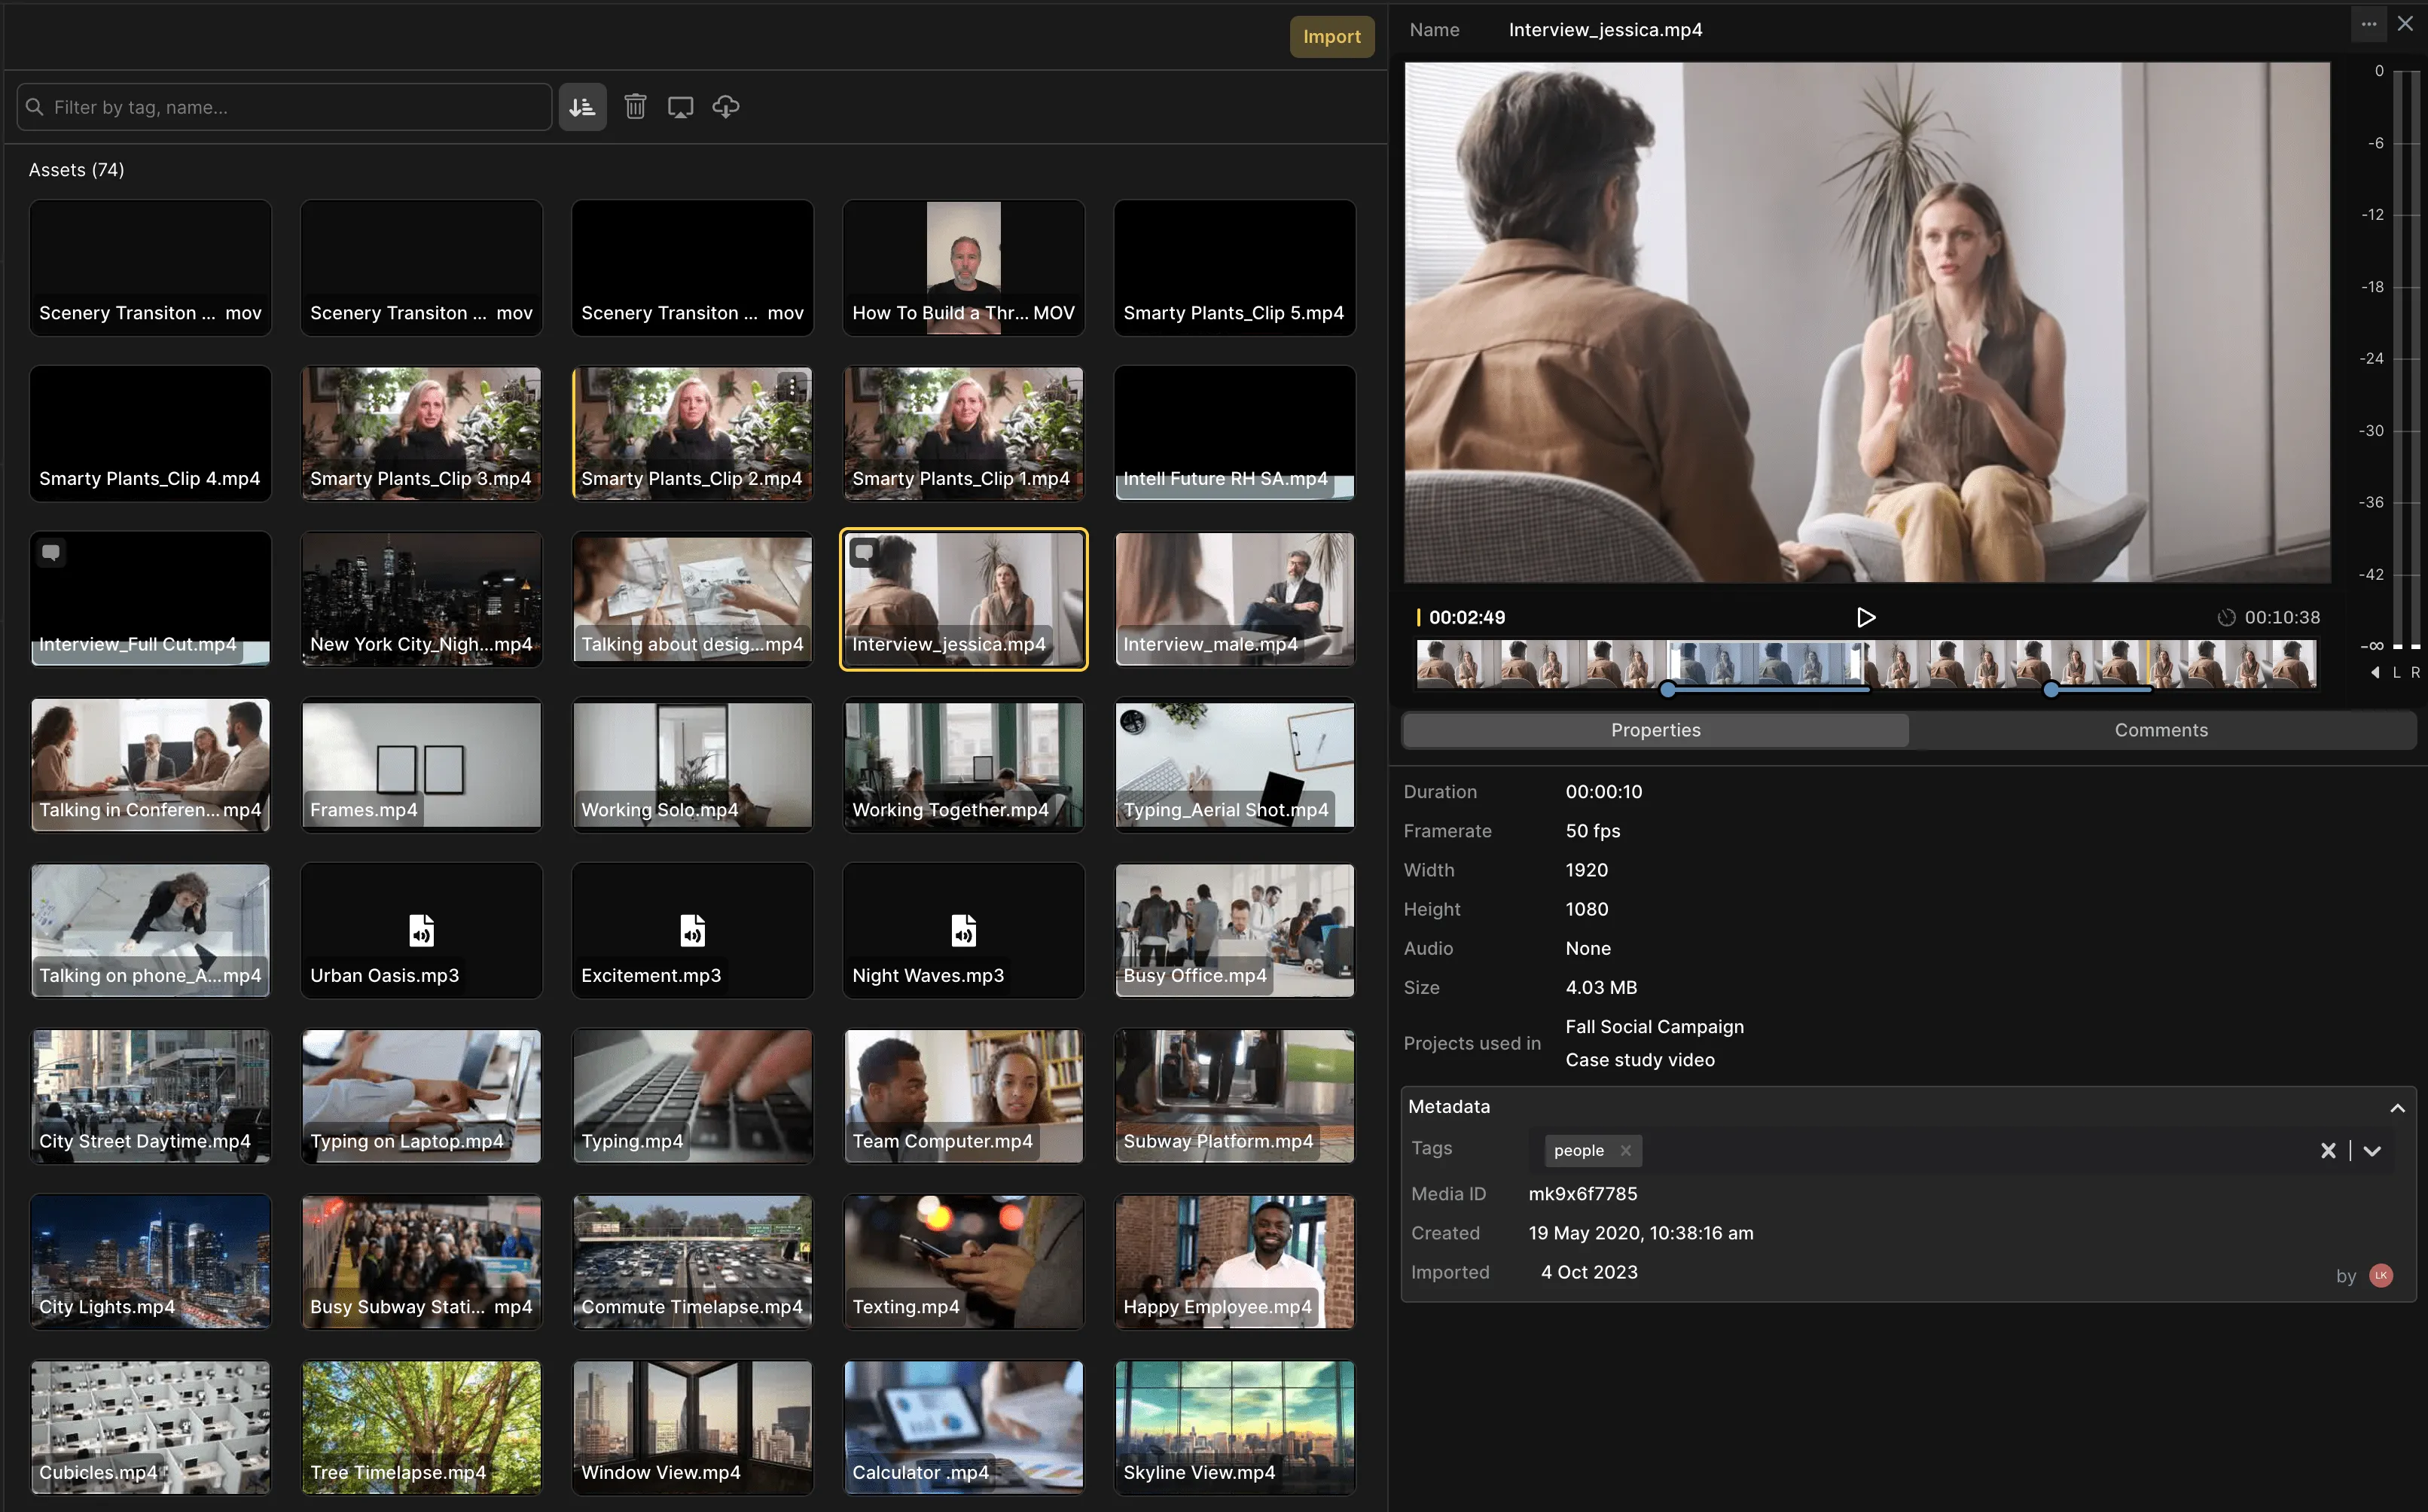Click the monitor screen toolbar icon

680,107
